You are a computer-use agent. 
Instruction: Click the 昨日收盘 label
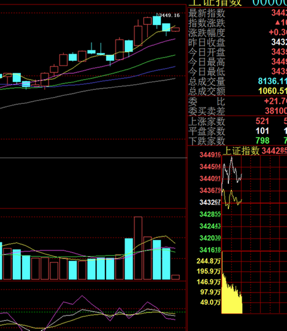pyautogui.click(x=207, y=42)
